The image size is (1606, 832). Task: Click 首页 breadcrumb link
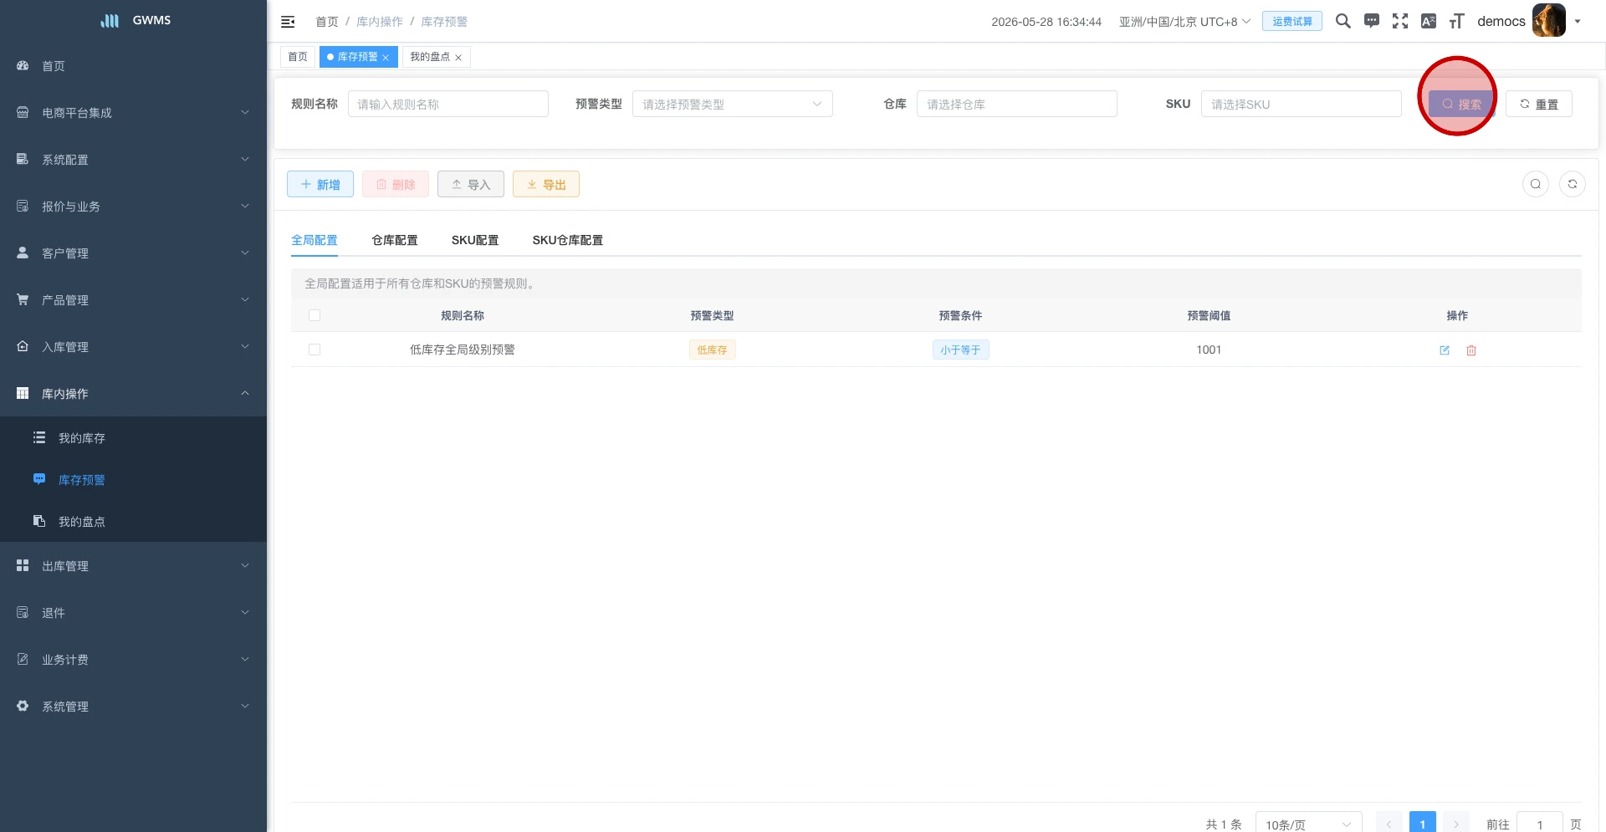[x=327, y=22]
